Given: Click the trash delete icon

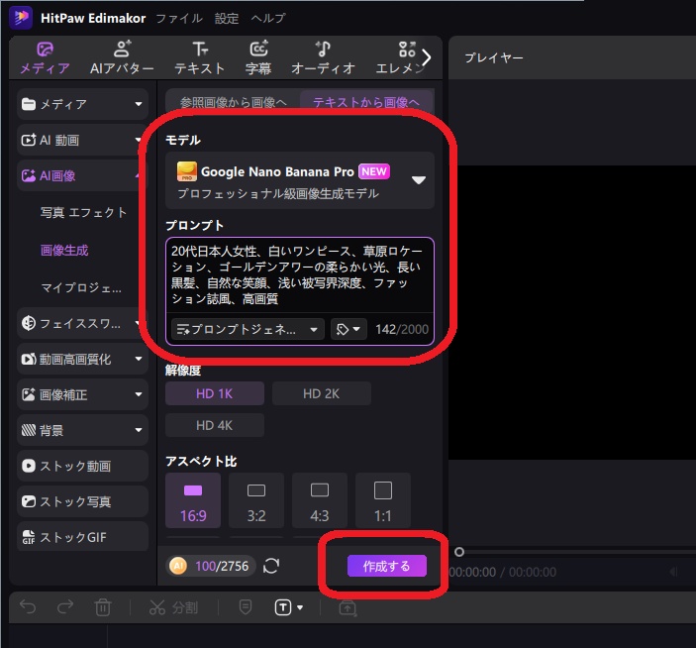Looking at the screenshot, I should [103, 607].
